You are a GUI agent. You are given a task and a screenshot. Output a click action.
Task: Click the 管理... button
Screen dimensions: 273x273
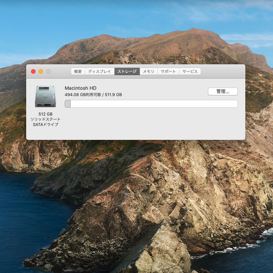(x=223, y=92)
